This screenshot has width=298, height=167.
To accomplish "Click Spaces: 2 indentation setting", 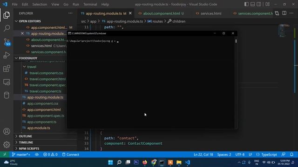I will 224,154.
